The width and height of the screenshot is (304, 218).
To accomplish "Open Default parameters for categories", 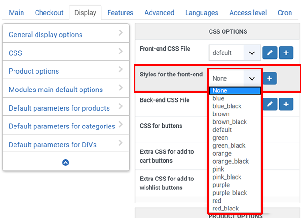I will pos(62,126).
